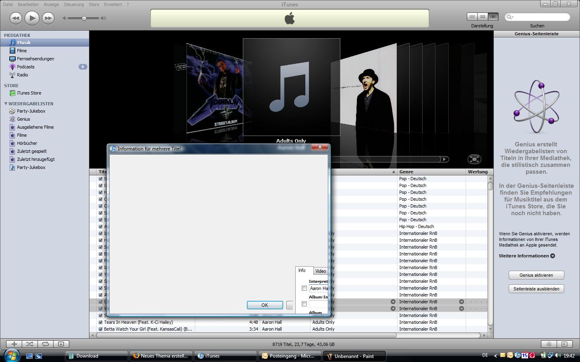
Task: Click the previous track button
Action: click(x=16, y=18)
